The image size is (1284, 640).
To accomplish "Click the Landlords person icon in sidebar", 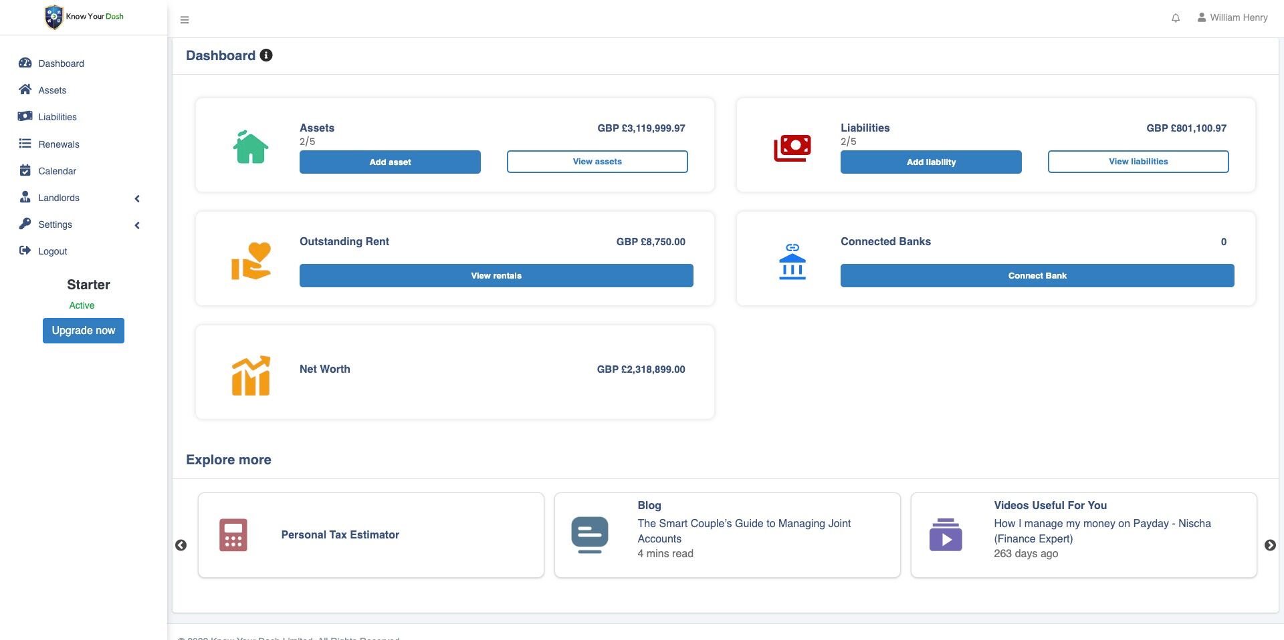I will 25,197.
